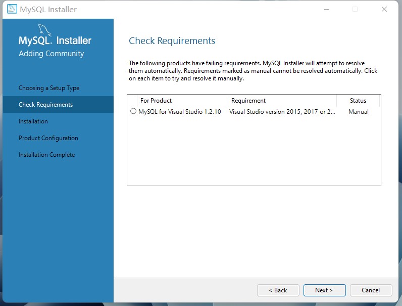Click the Requirement column header

pyautogui.click(x=282, y=100)
